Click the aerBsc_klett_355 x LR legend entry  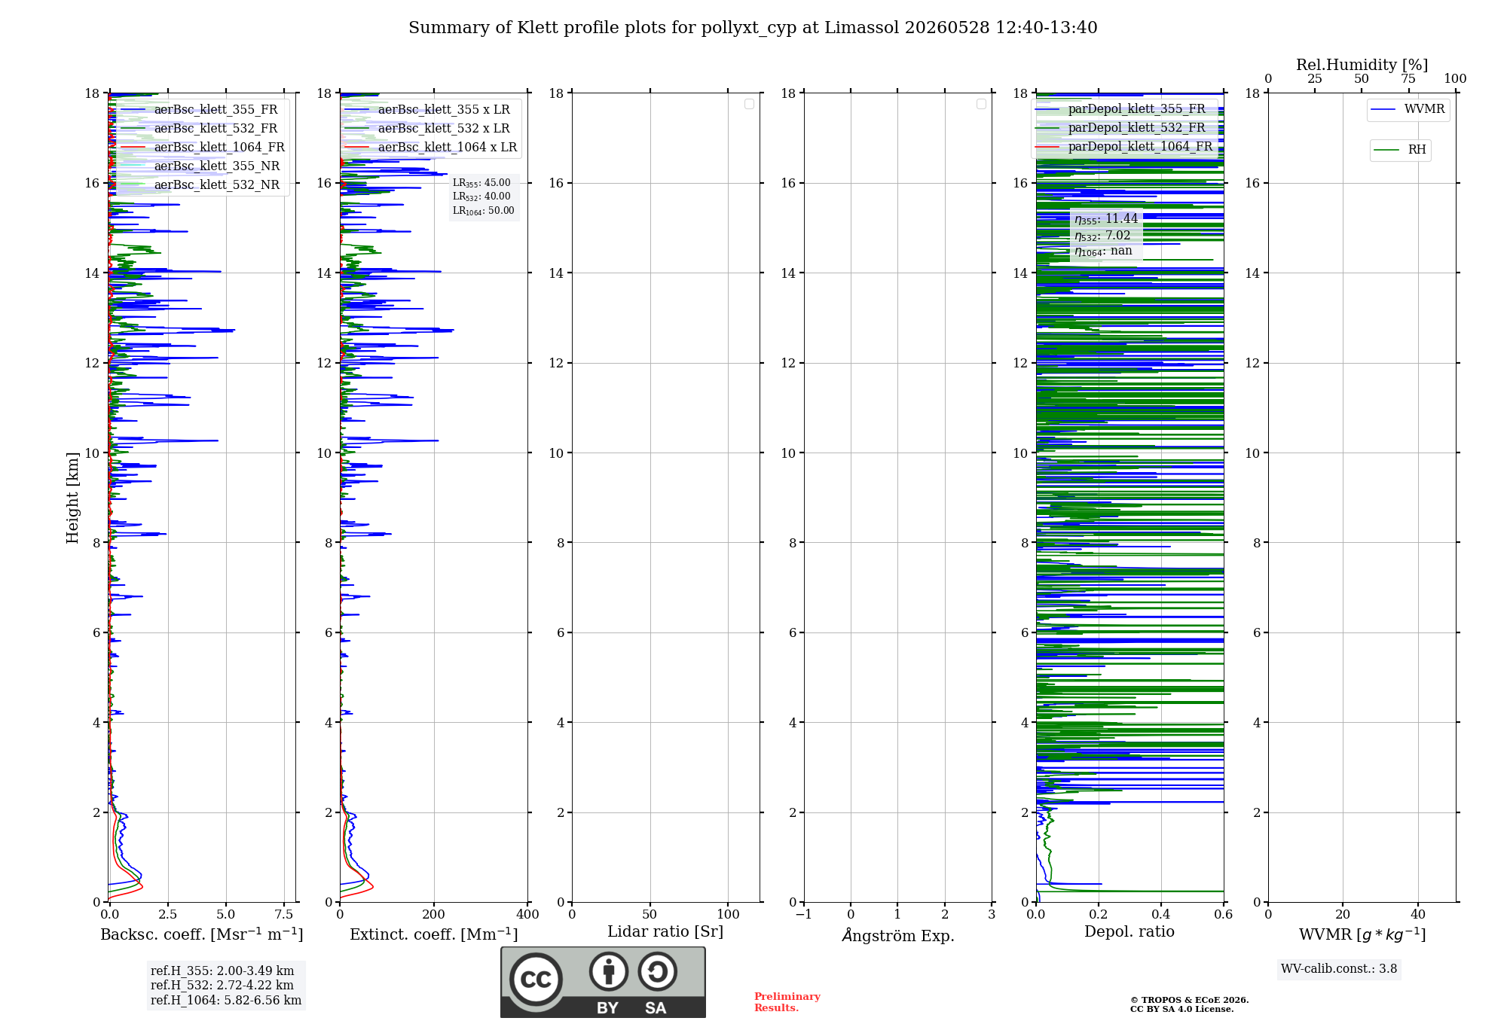(x=427, y=110)
